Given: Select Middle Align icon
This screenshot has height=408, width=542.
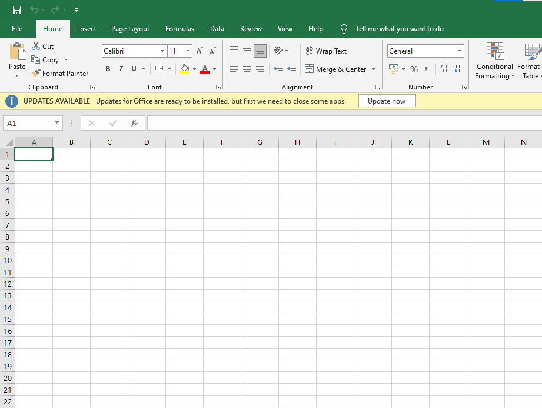Looking at the screenshot, I should 247,51.
